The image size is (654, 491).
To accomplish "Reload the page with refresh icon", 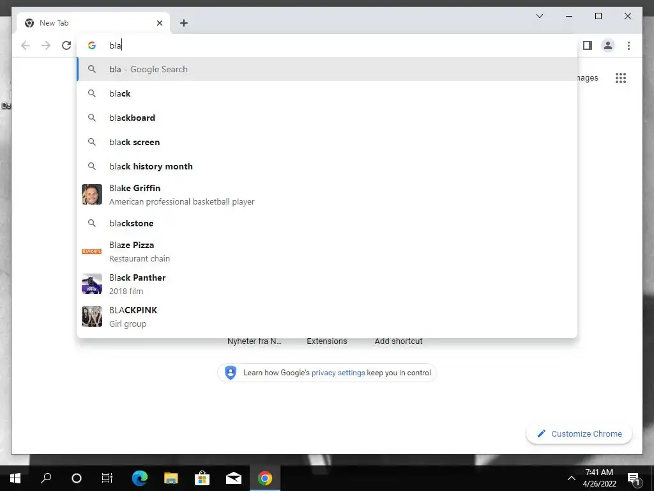I will pyautogui.click(x=66, y=45).
